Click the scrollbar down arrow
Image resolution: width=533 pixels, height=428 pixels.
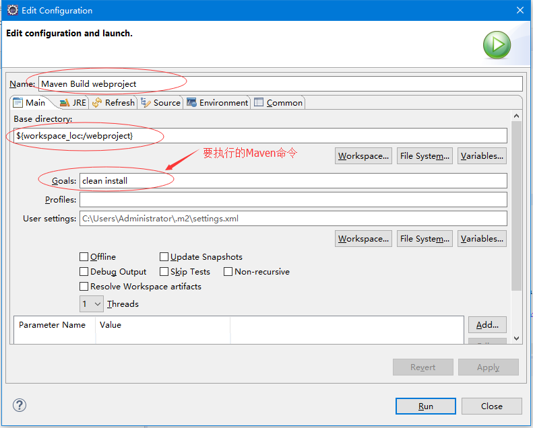tap(516, 338)
